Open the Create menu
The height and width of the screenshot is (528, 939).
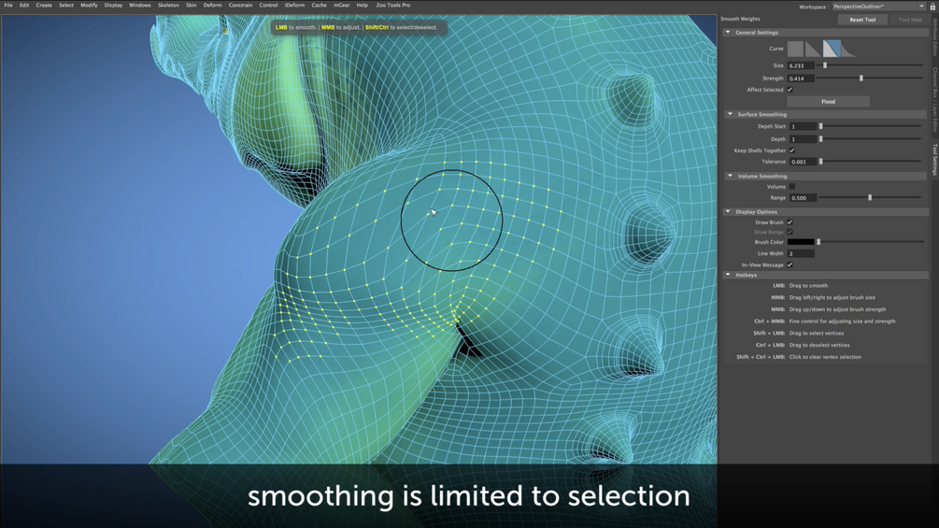[x=44, y=6]
